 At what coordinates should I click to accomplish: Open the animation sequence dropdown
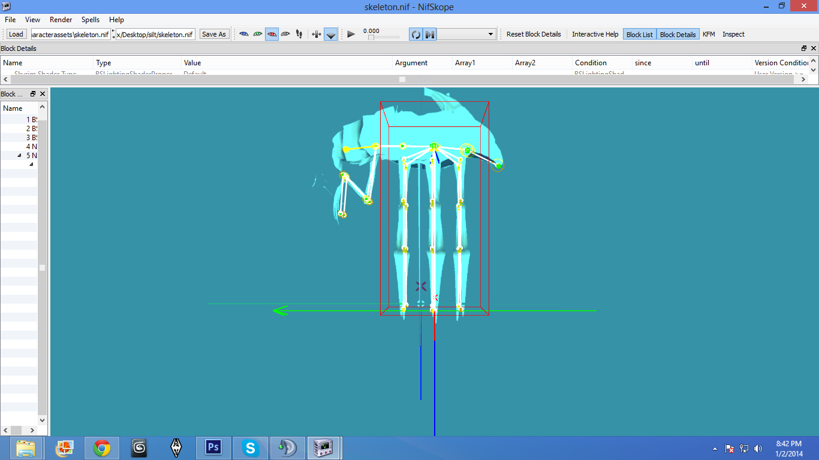point(466,34)
